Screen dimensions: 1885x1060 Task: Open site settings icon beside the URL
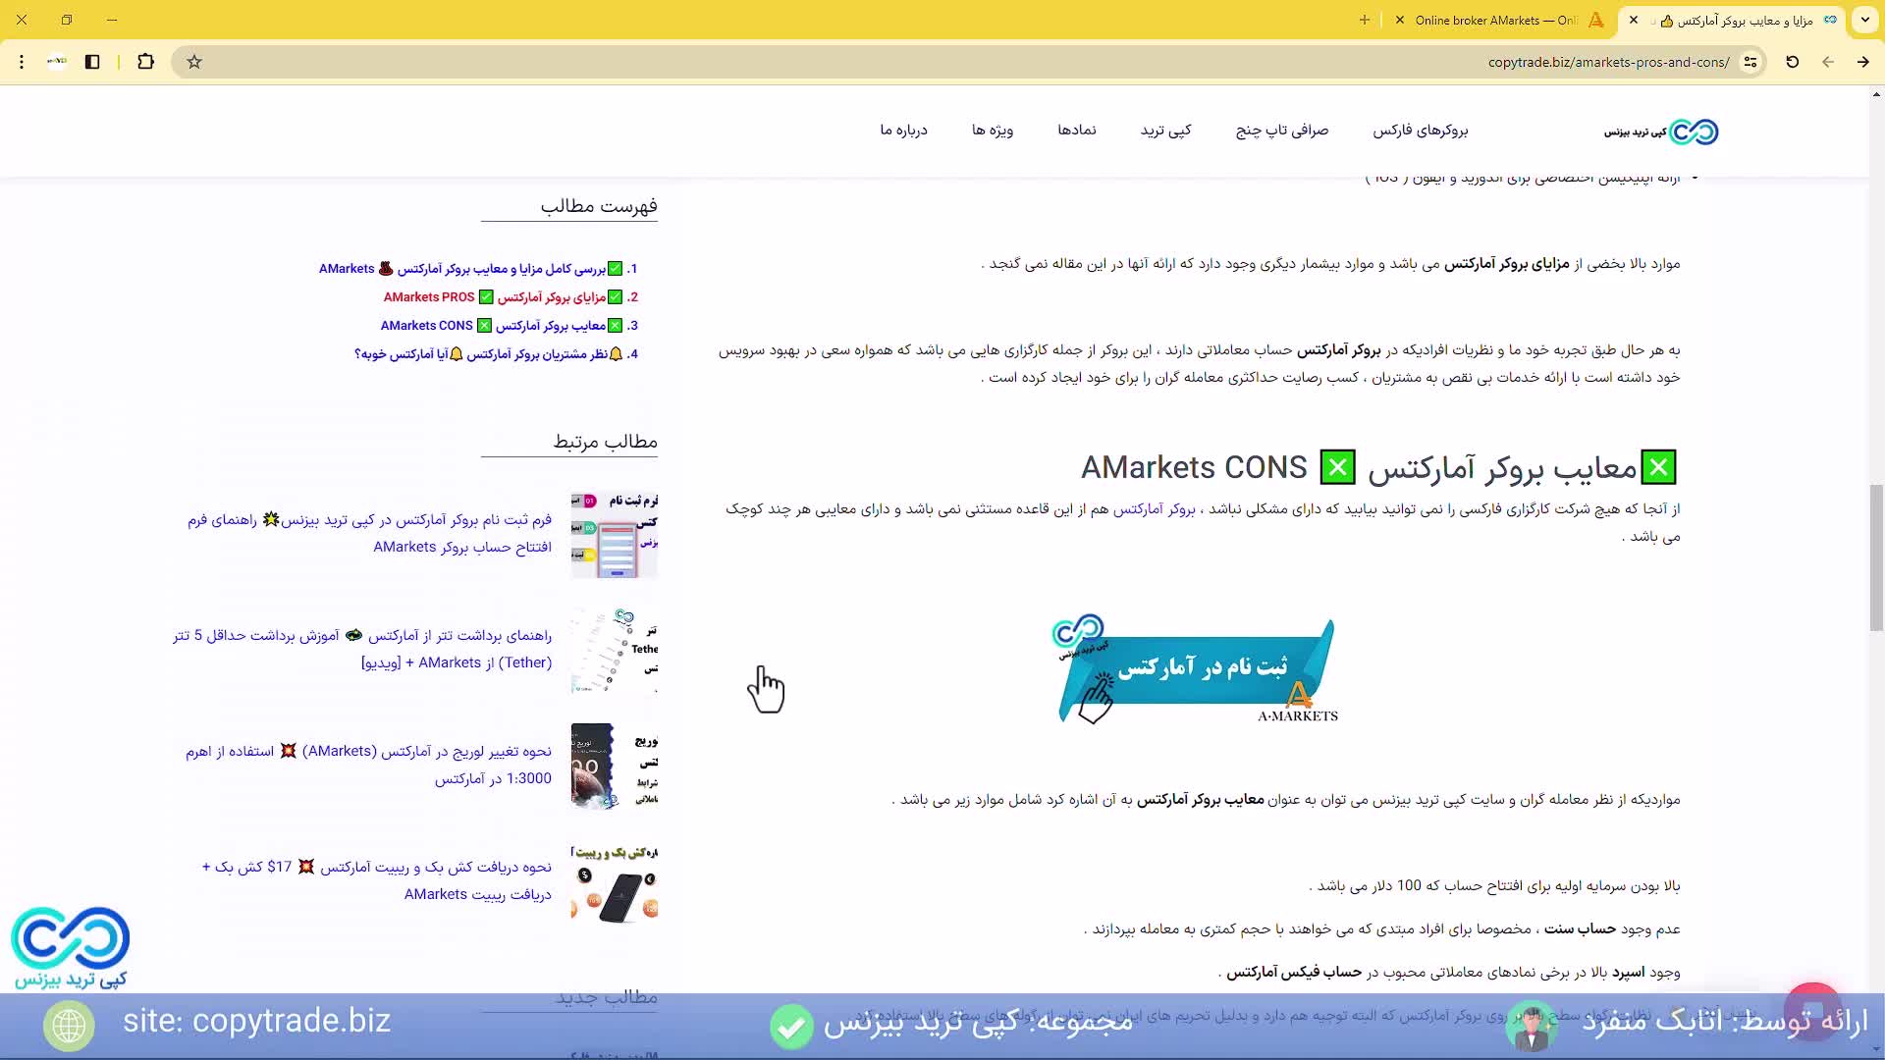(1750, 62)
